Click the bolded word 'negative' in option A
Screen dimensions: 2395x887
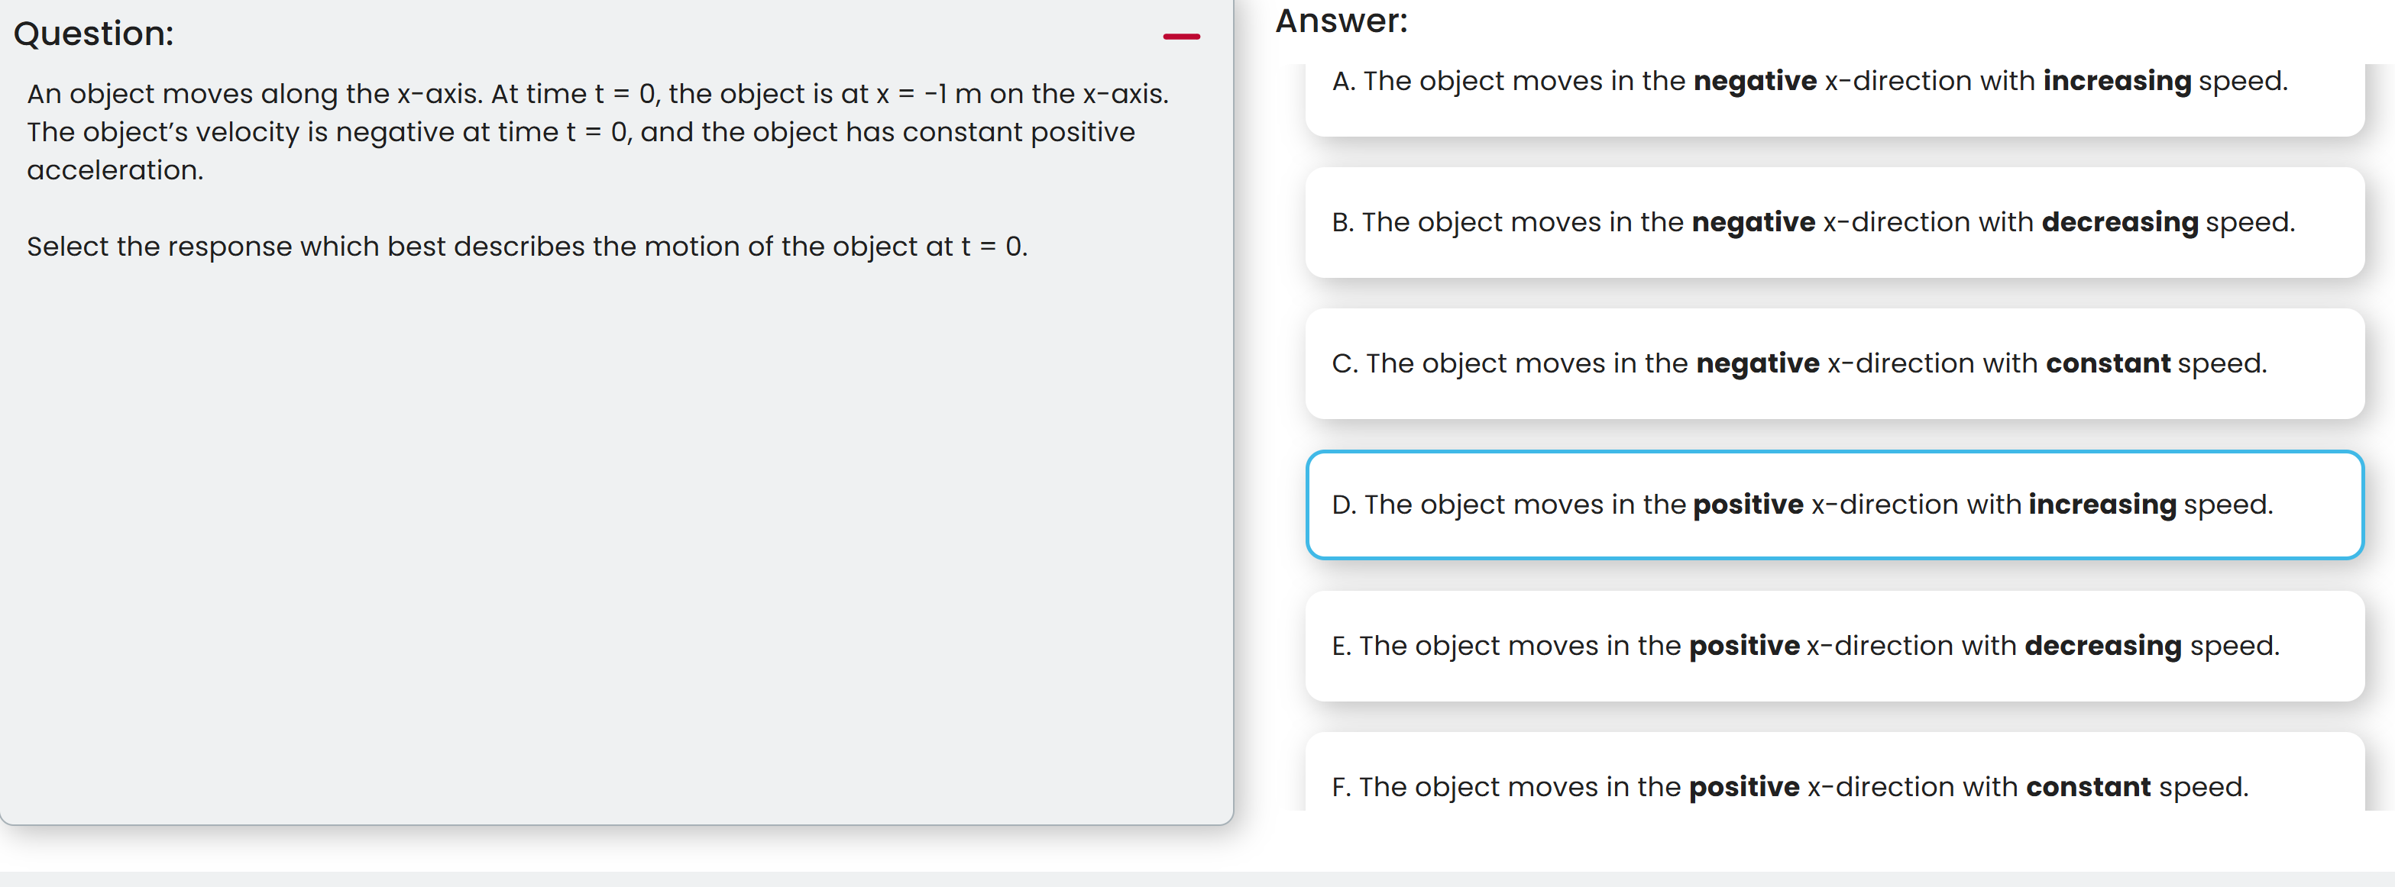click(1754, 82)
